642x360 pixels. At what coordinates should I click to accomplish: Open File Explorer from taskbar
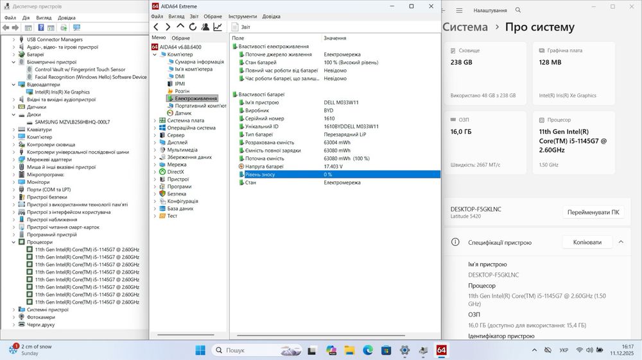tap(349, 350)
